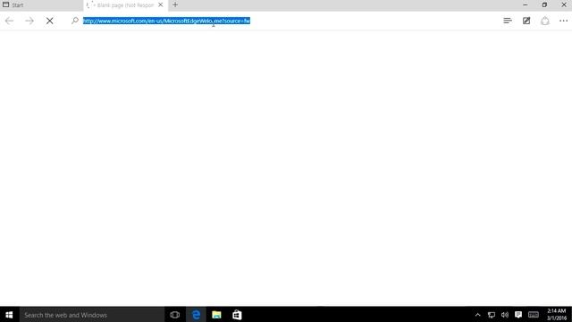Click Search the web and Windows box
This screenshot has width=572, height=322.
[x=92, y=315]
